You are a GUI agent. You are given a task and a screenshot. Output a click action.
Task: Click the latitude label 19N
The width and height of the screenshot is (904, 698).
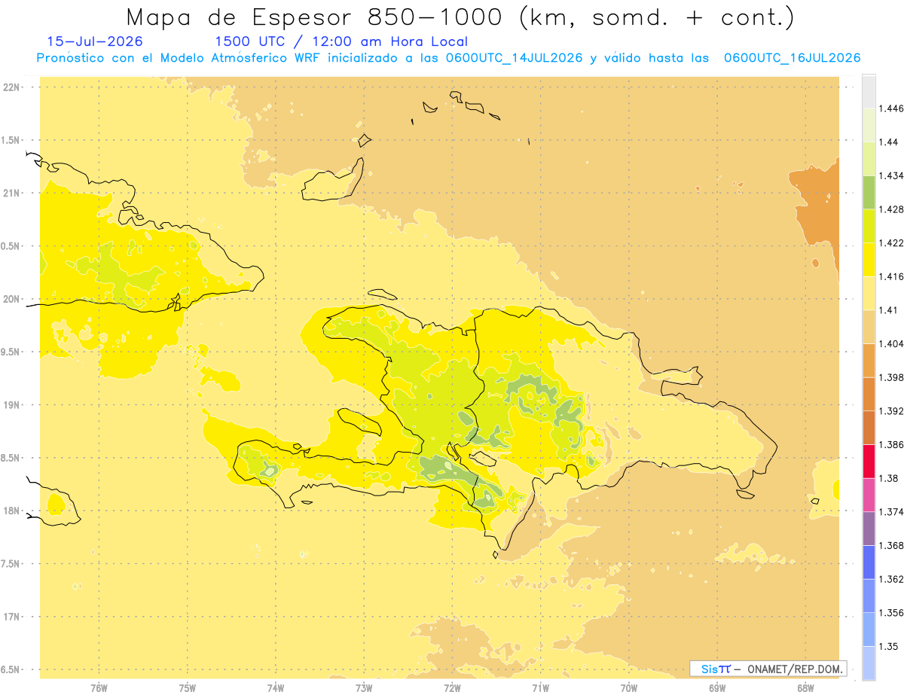tap(12, 405)
